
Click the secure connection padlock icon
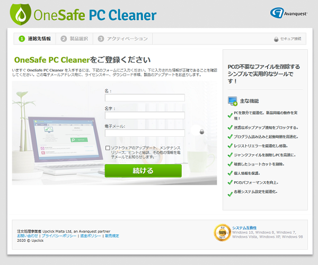pos(276,39)
